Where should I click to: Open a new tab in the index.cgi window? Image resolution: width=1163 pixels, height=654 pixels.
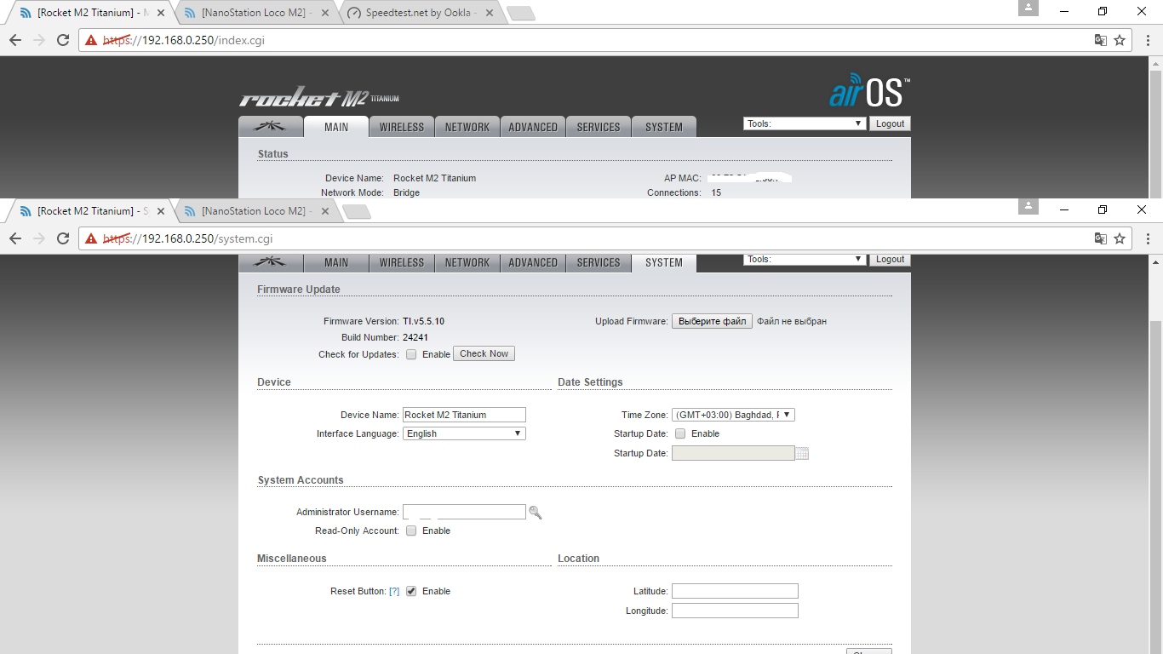point(520,13)
